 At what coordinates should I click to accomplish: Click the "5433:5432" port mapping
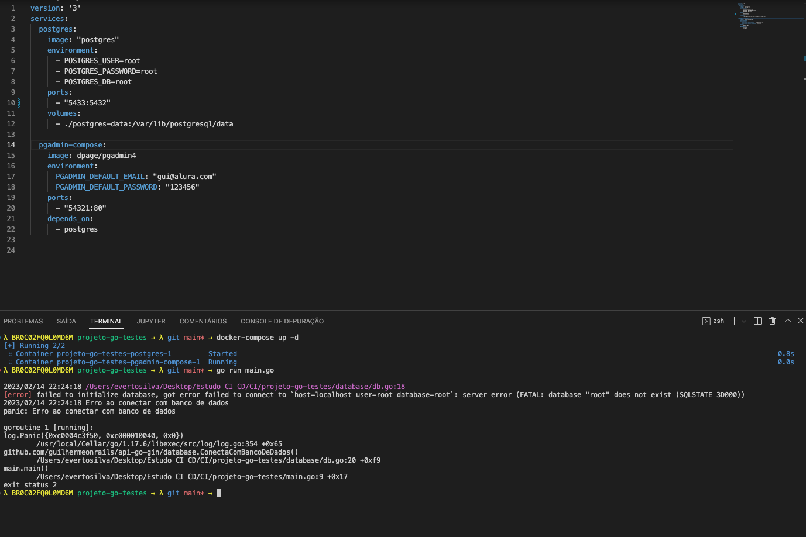87,103
